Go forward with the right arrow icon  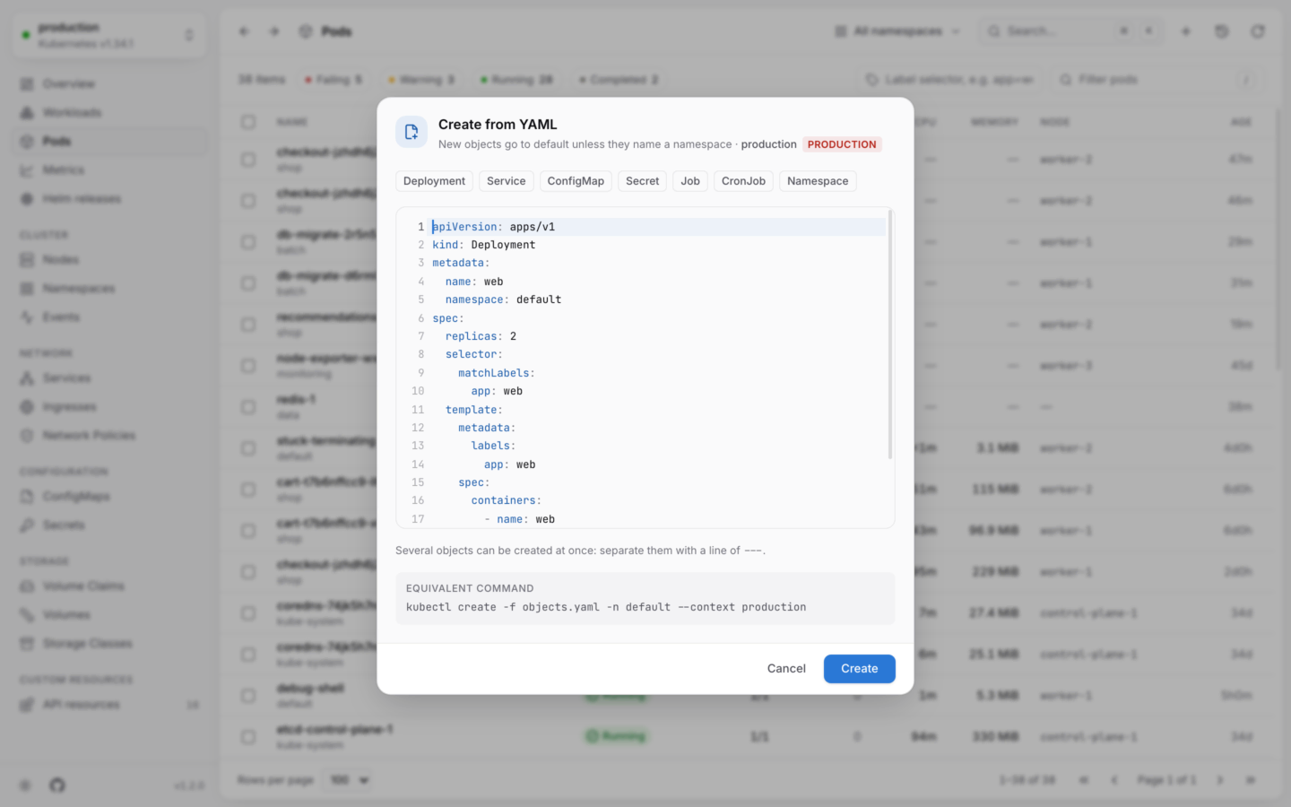(x=274, y=31)
